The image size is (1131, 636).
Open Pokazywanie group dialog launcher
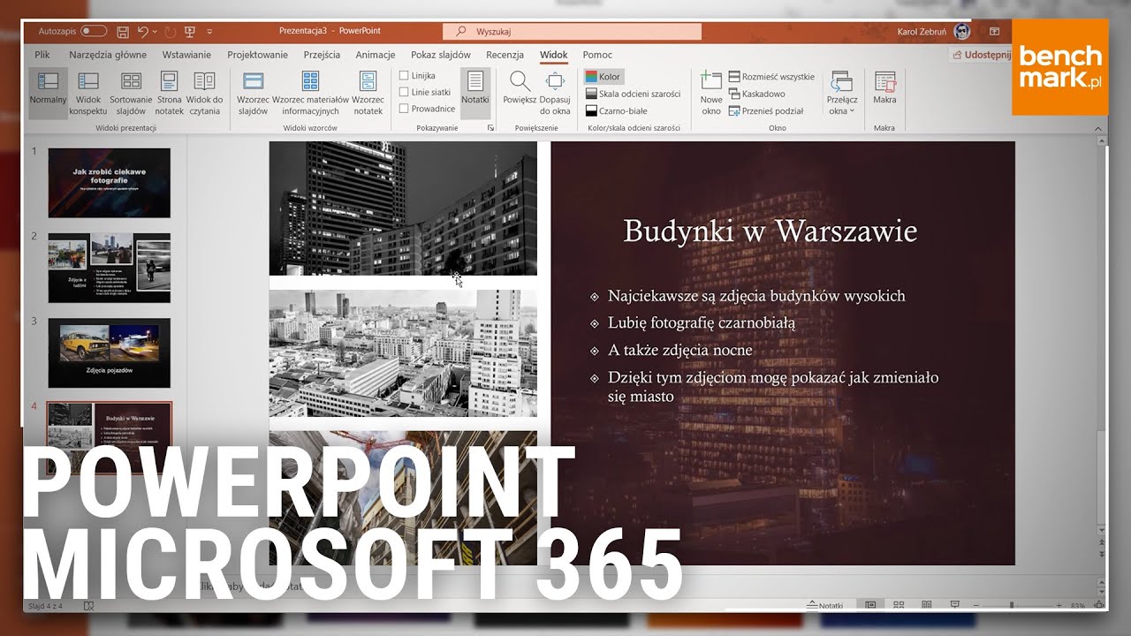[x=490, y=128]
